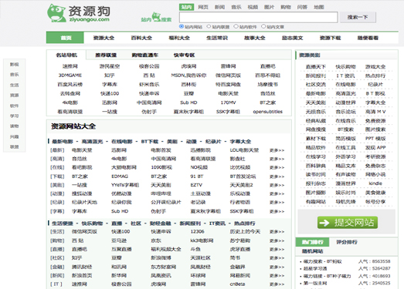Open the PPT 模版 category link
This screenshot has height=289, width=404.
coord(375,139)
